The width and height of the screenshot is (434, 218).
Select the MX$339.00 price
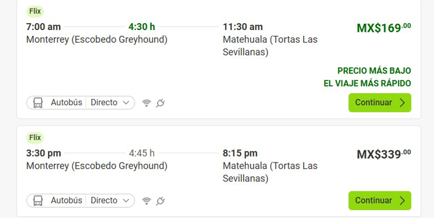[x=384, y=154]
